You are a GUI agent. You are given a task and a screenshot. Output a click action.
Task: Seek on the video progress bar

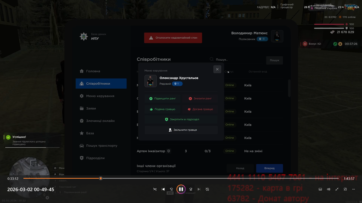181,178
